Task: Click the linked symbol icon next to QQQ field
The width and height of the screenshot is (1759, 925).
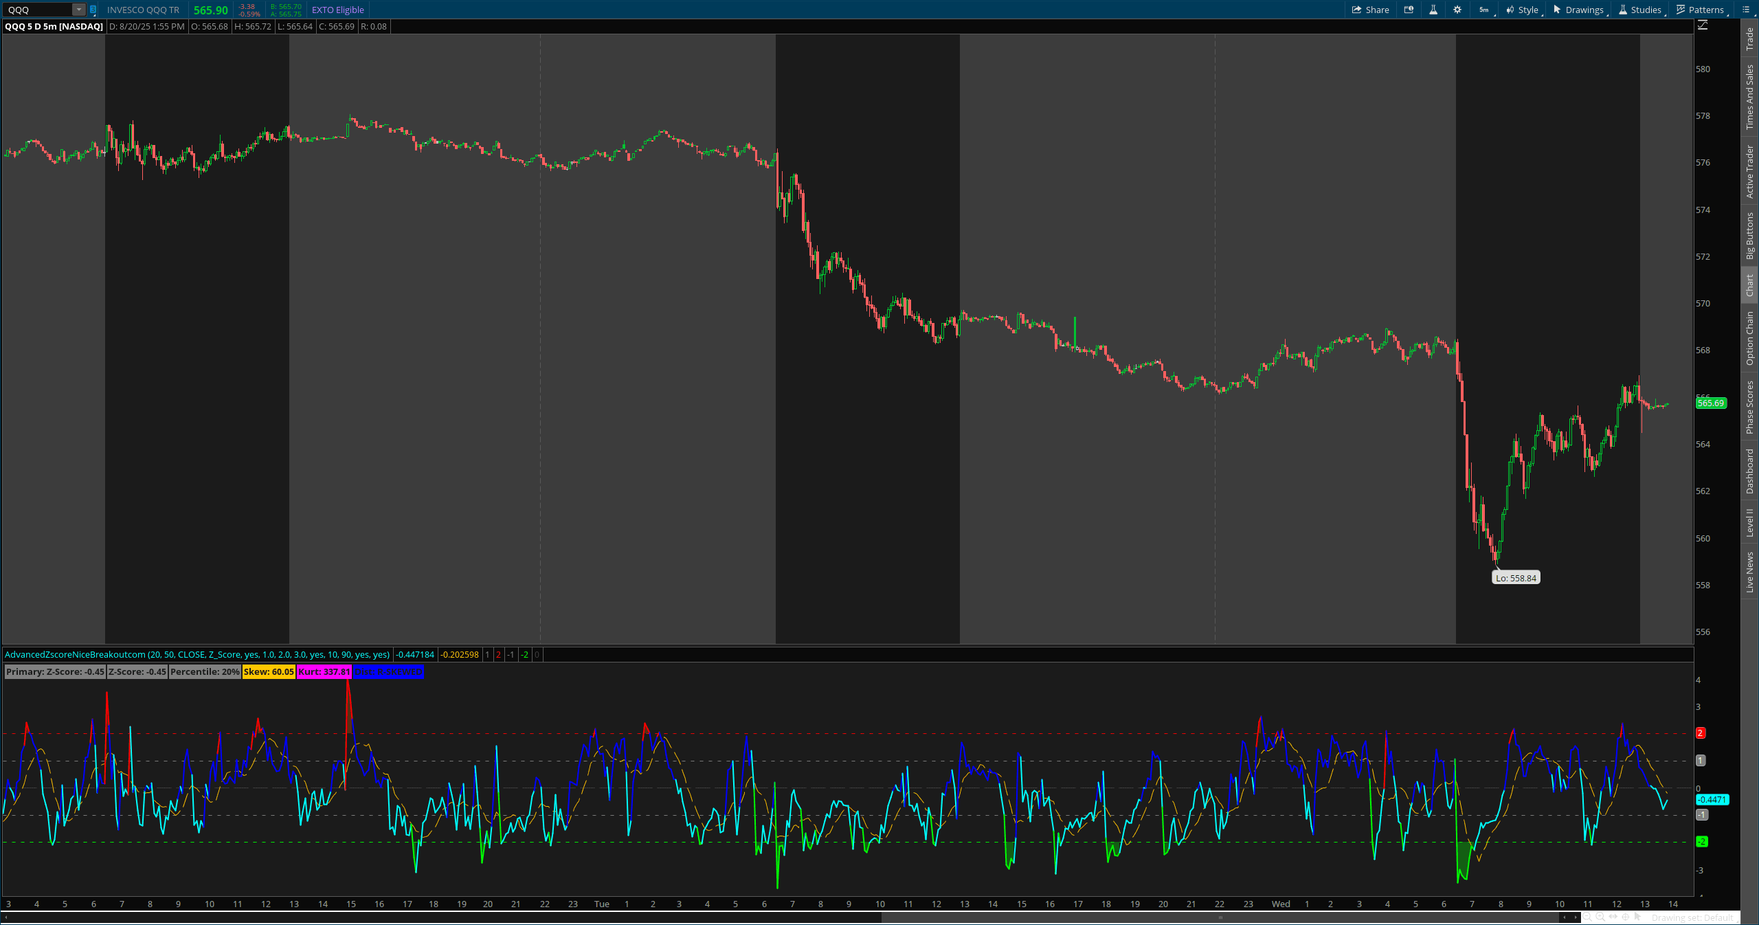Action: pos(93,10)
